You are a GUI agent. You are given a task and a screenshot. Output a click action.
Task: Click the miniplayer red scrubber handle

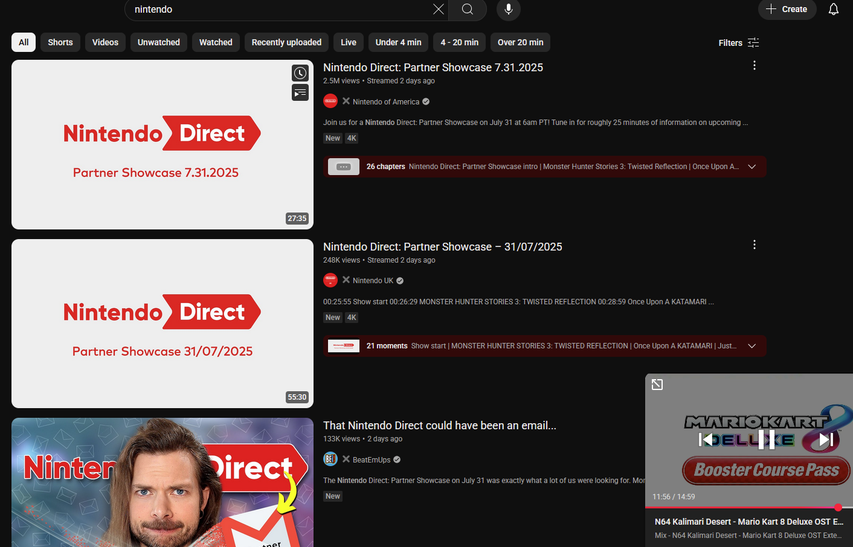(x=838, y=507)
